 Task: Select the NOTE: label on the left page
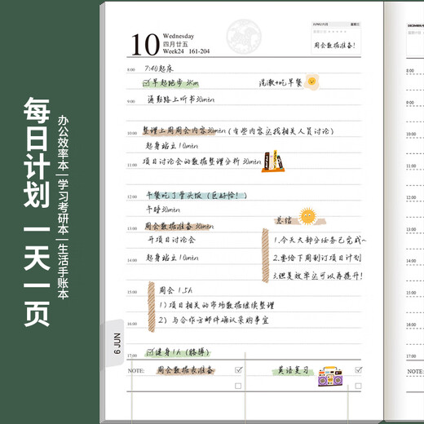[x=136, y=371]
